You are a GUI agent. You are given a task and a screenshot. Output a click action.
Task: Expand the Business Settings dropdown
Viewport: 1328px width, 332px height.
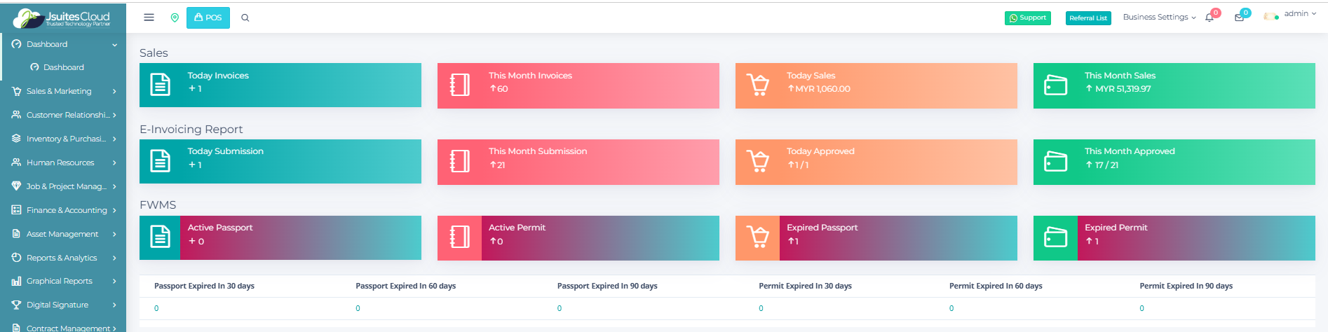click(1159, 17)
